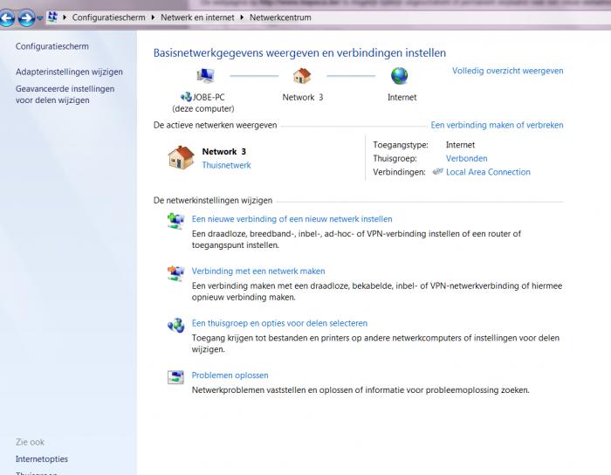Open Een nieuwe verbinding of een nieuw netwerk instellen

tap(292, 219)
